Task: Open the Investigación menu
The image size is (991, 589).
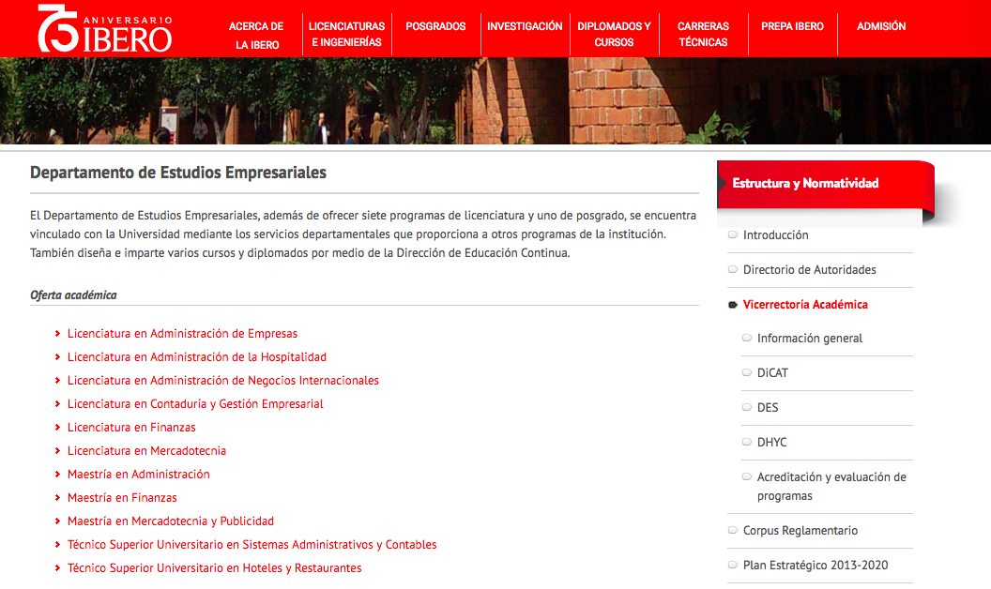Action: tap(525, 26)
